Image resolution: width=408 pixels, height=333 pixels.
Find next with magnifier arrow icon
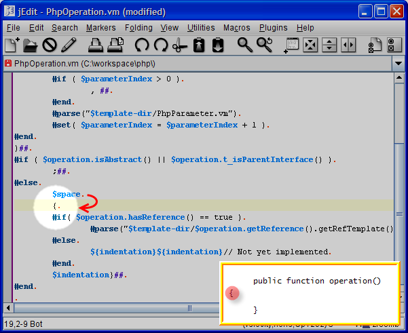[x=264, y=45]
